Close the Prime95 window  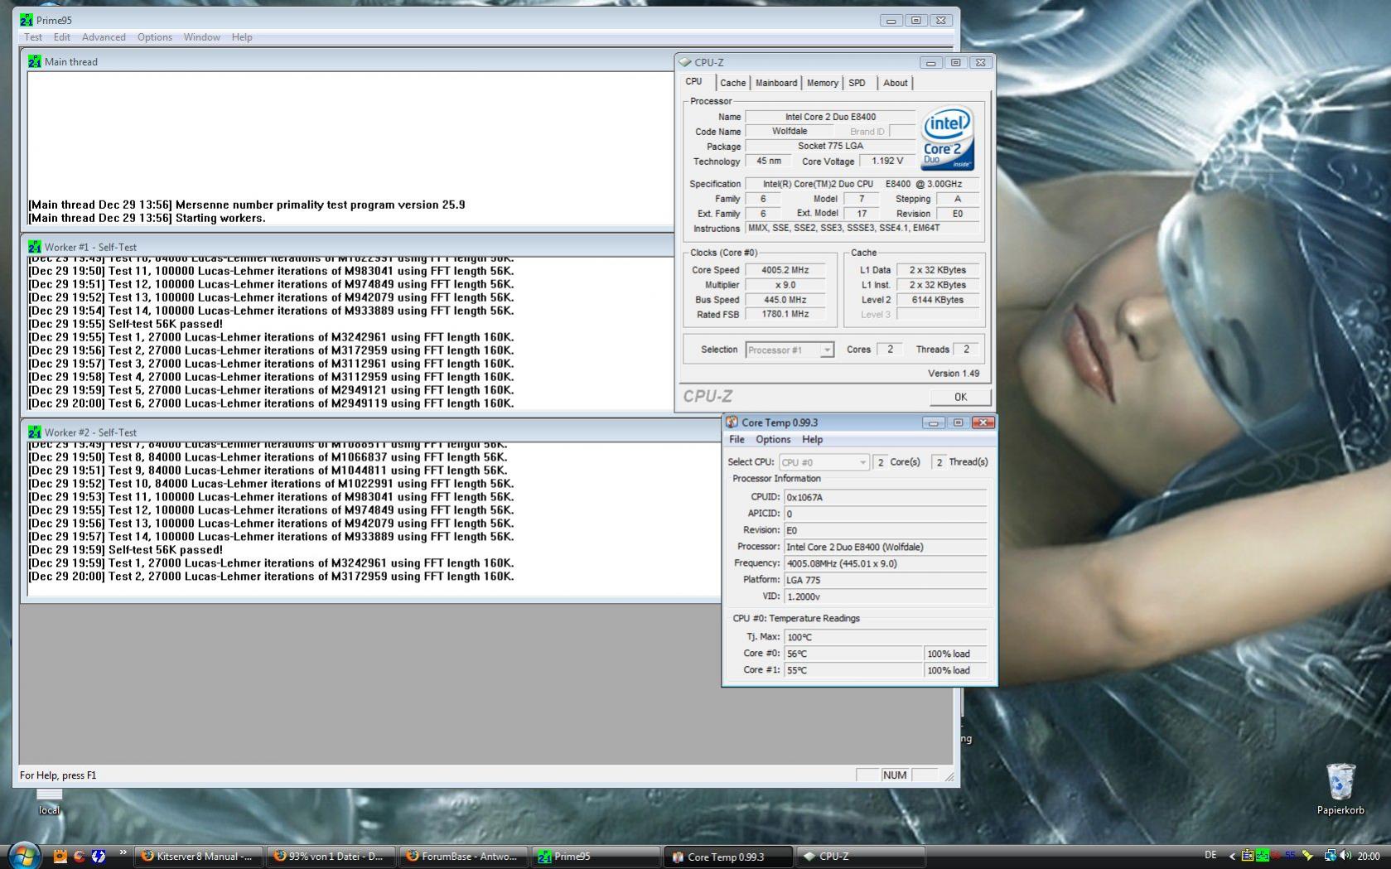coord(941,20)
